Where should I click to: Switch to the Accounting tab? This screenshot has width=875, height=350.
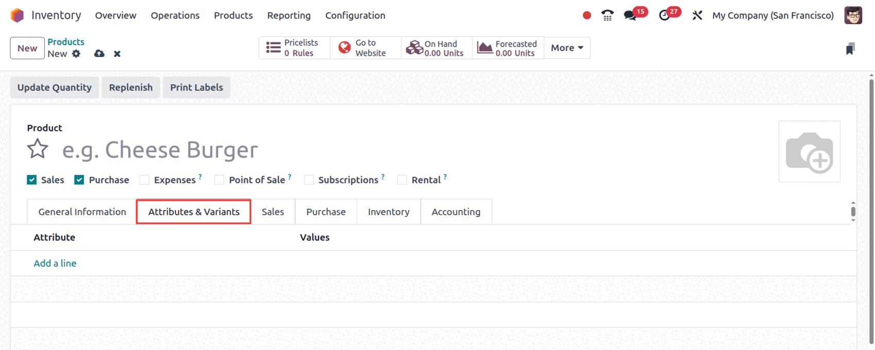[456, 212]
